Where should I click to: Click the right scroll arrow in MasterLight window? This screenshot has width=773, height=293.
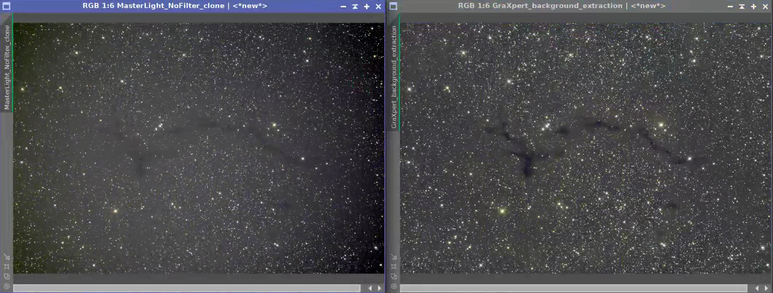(x=380, y=288)
